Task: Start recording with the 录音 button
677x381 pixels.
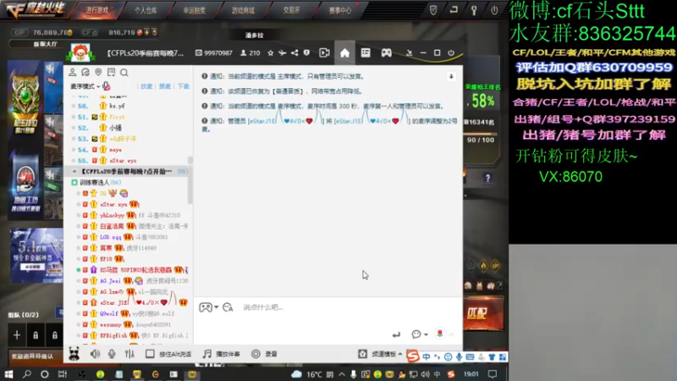Action: pos(264,354)
